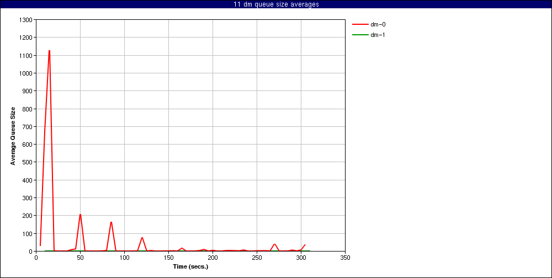Screen dimensions: 552x278
Task: Click the 250 x-axis tick label
Action: click(257, 258)
